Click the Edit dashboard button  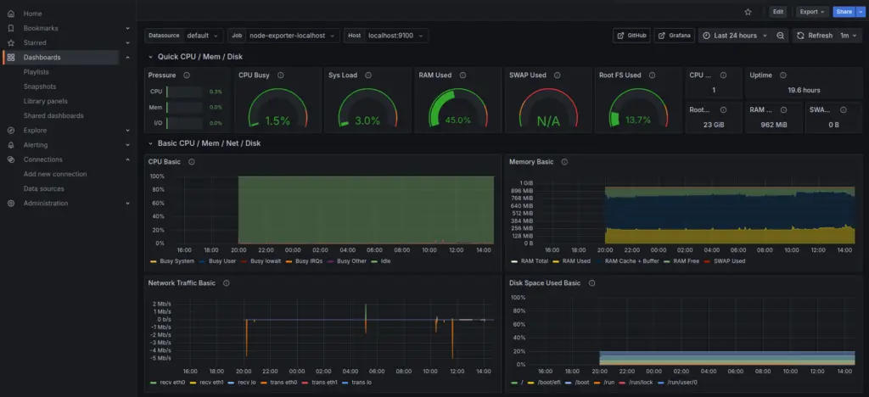coord(778,12)
